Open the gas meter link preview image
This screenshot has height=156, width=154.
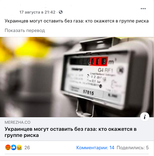click(77, 77)
